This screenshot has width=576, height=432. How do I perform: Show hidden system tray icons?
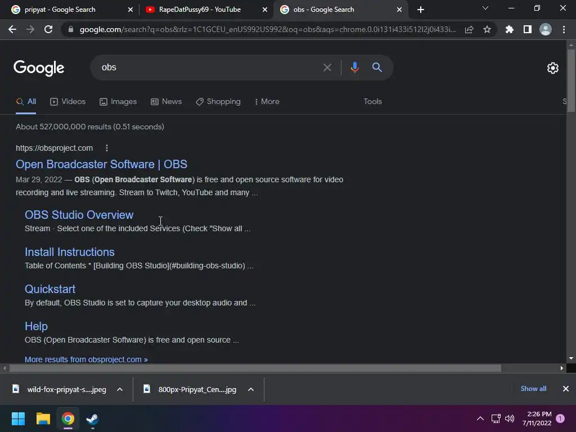480,418
